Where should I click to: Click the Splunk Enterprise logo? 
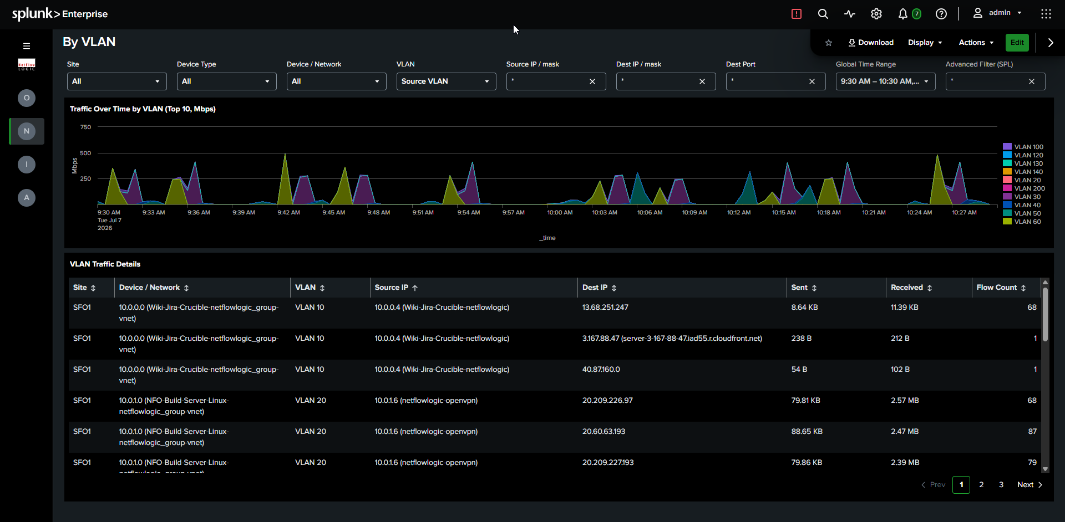[x=60, y=14]
